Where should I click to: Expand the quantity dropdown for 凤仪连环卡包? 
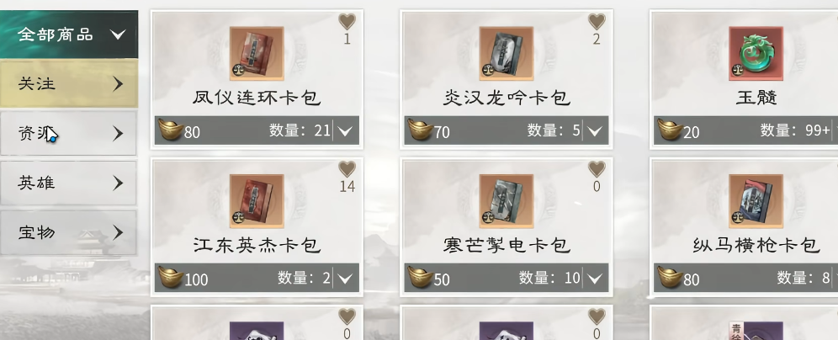coord(346,130)
